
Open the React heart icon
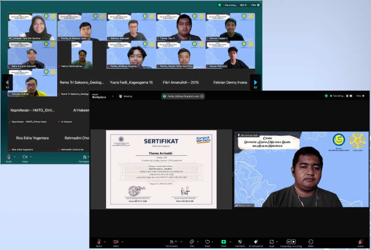207,242
